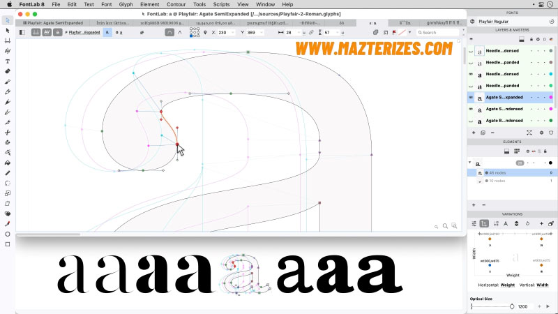Toggle eye of Agate S...xpanded layer
This screenshot has height=314, width=558.
(472, 97)
